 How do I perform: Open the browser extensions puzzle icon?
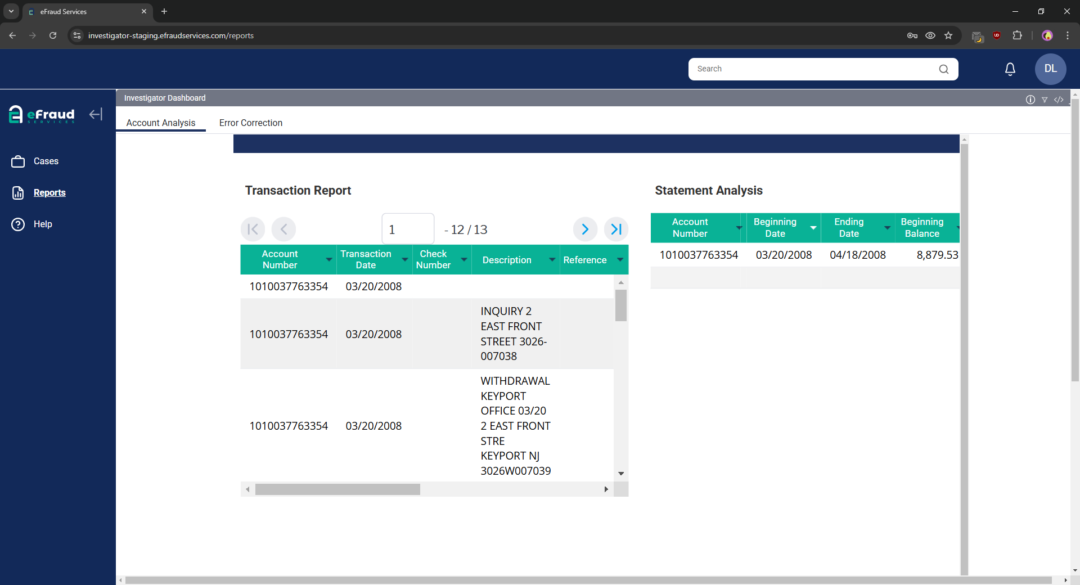[1017, 35]
